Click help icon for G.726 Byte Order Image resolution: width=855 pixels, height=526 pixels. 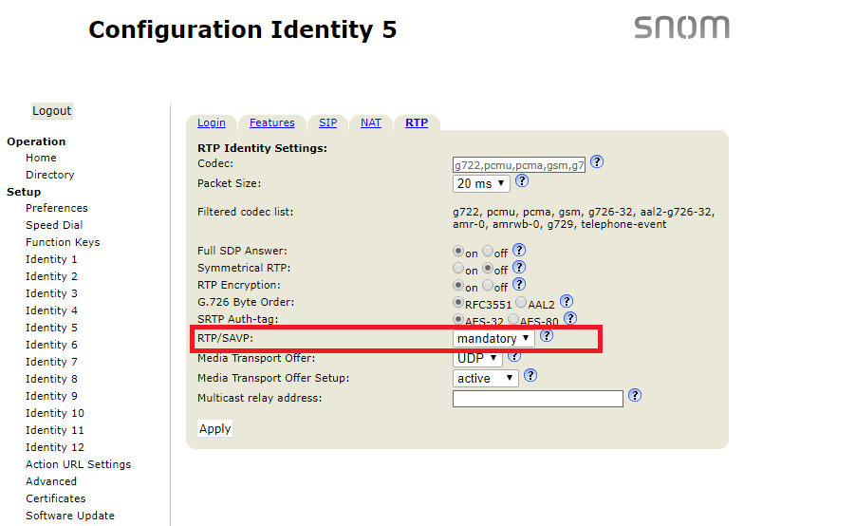pyautogui.click(x=567, y=302)
